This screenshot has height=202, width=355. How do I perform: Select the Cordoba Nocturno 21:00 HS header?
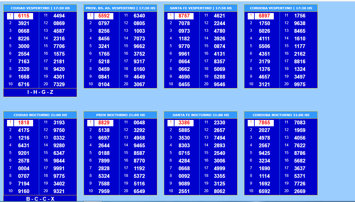(281, 115)
